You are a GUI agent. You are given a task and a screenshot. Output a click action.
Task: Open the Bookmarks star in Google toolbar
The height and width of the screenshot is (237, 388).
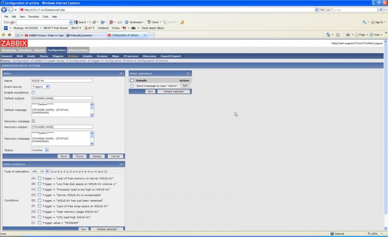click(127, 22)
